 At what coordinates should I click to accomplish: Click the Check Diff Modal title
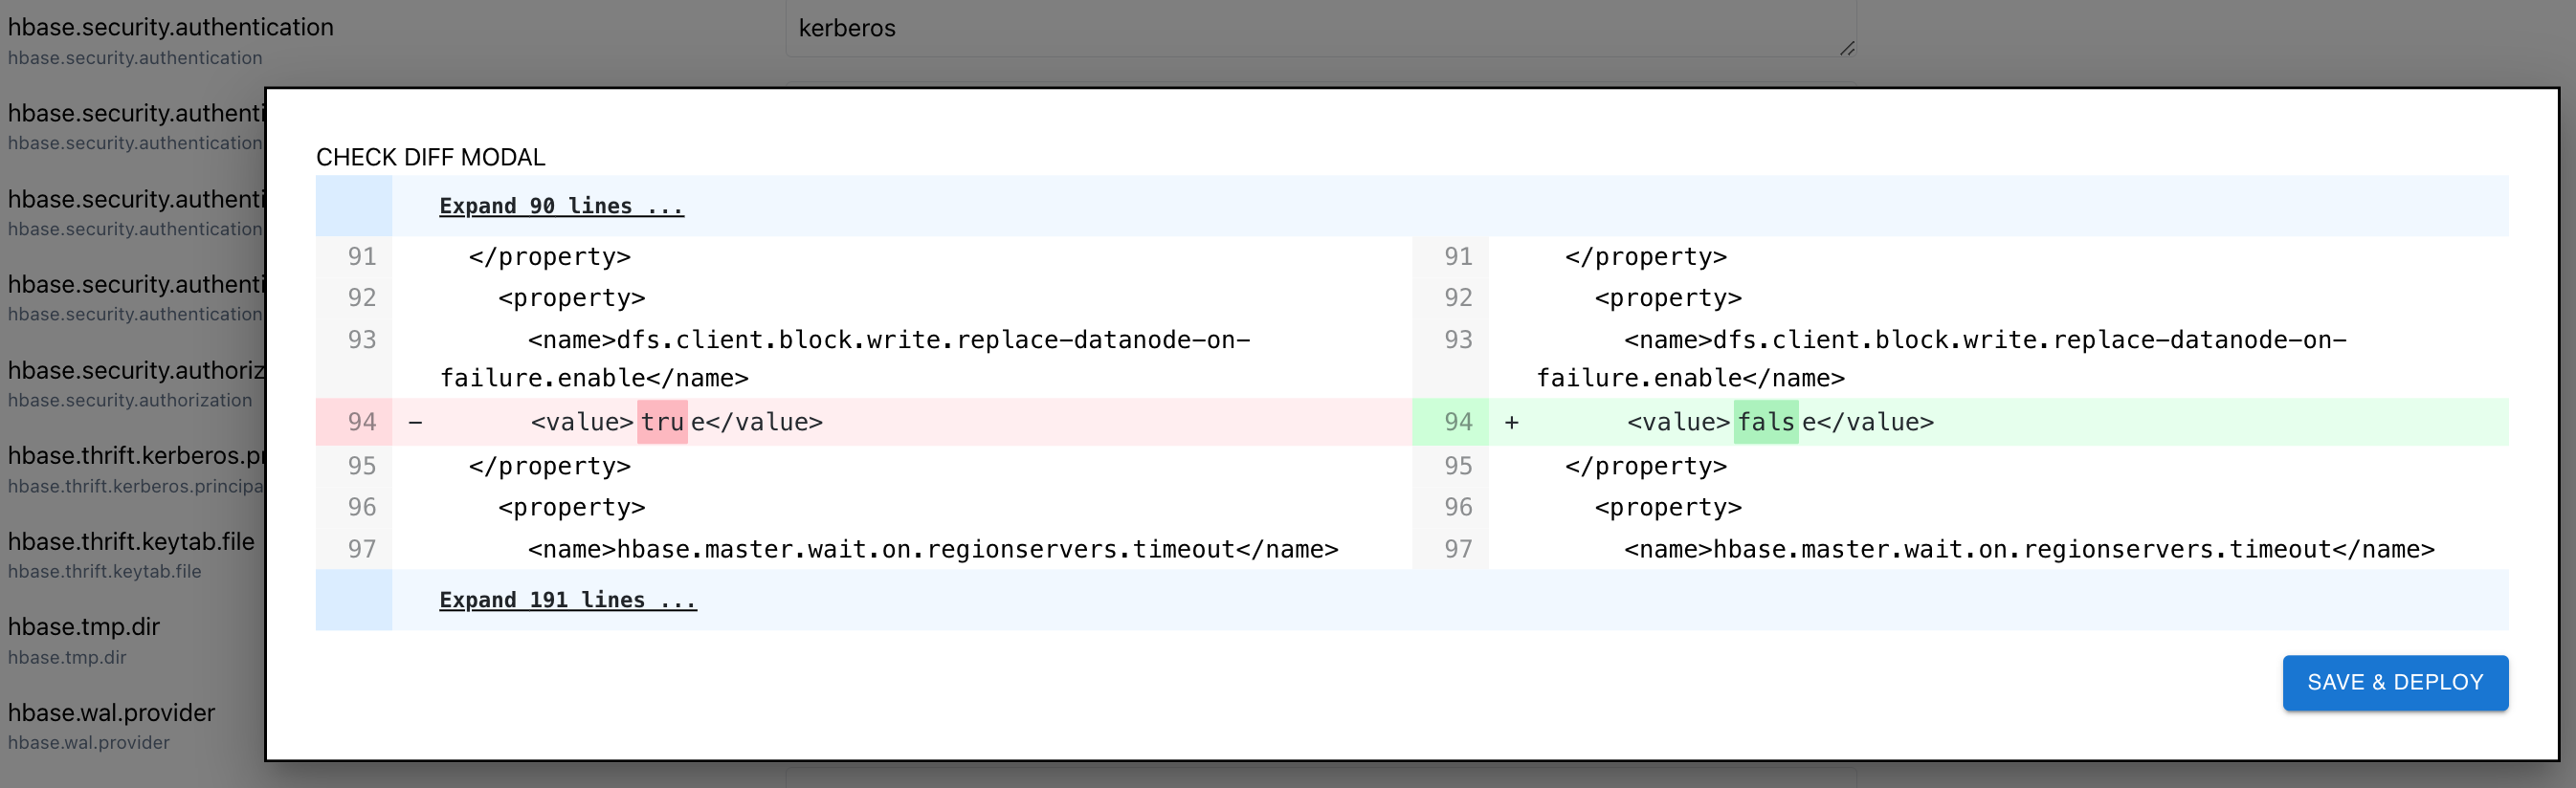click(x=430, y=157)
